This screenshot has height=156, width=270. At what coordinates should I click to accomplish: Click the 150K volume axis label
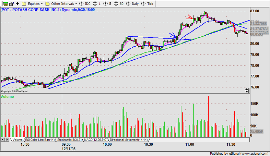pyautogui.click(x=254, y=104)
